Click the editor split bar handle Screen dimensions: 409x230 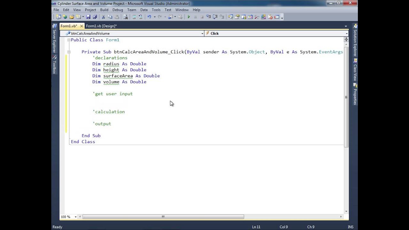[x=346, y=39]
